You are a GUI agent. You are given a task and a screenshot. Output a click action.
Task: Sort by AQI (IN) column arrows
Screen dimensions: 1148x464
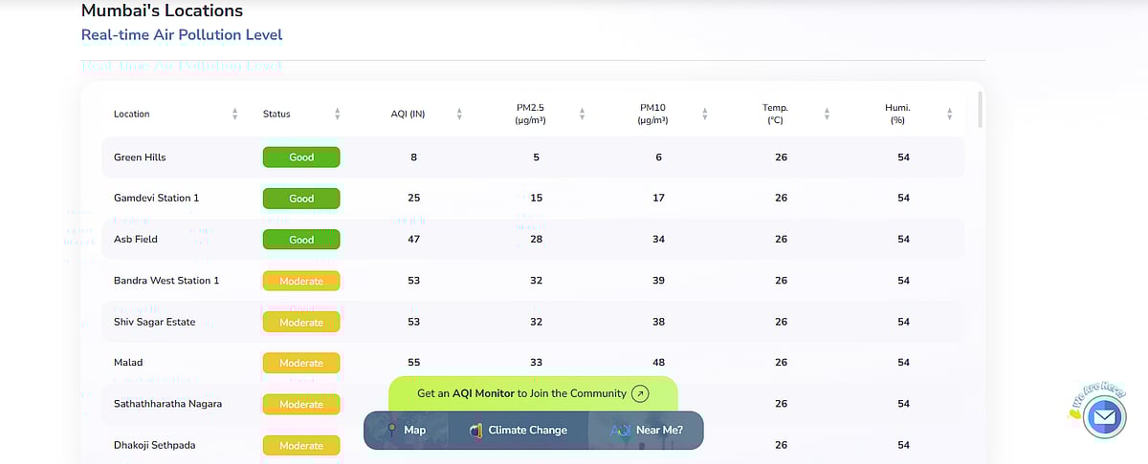pos(459,114)
